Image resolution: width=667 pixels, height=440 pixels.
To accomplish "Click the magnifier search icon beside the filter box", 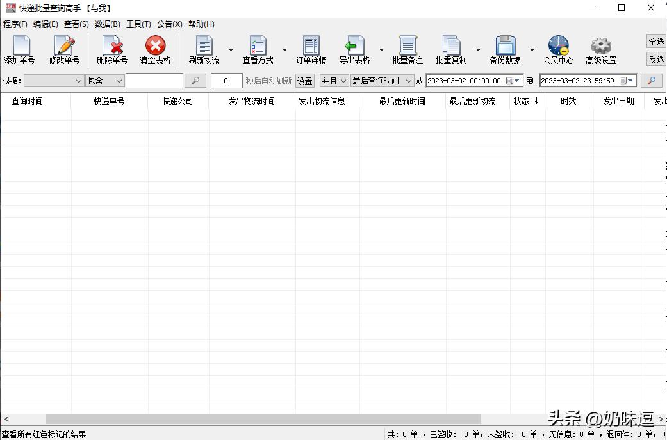I will tap(195, 81).
